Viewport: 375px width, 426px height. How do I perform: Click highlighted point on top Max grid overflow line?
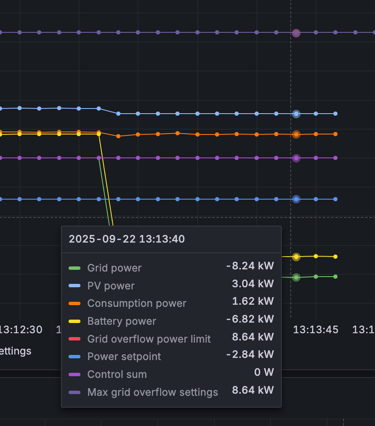297,33
